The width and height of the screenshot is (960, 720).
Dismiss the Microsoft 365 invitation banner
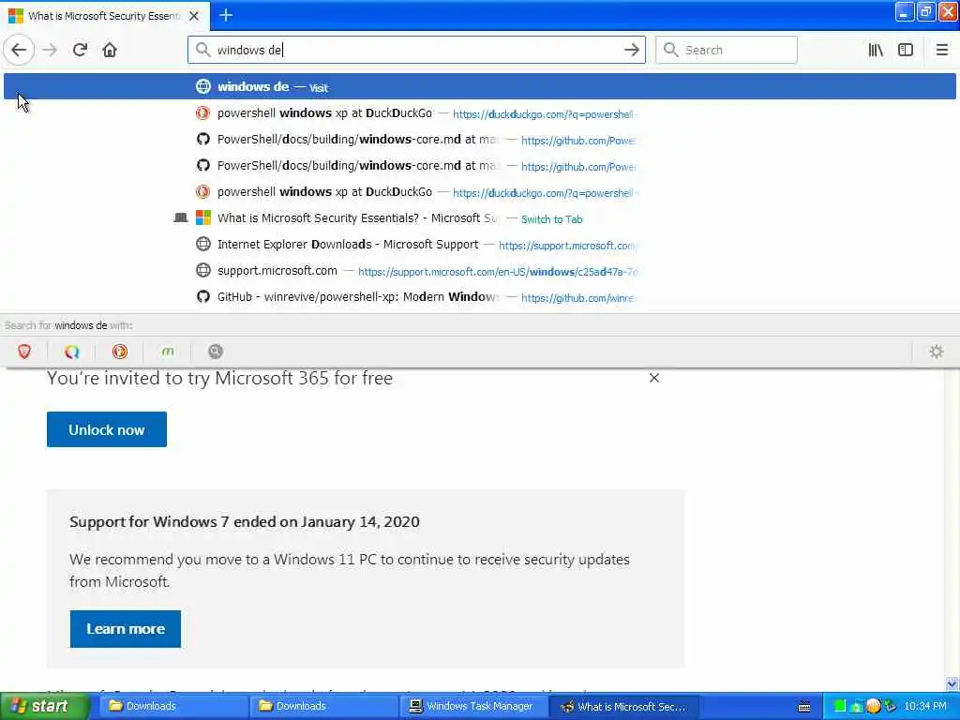point(653,379)
